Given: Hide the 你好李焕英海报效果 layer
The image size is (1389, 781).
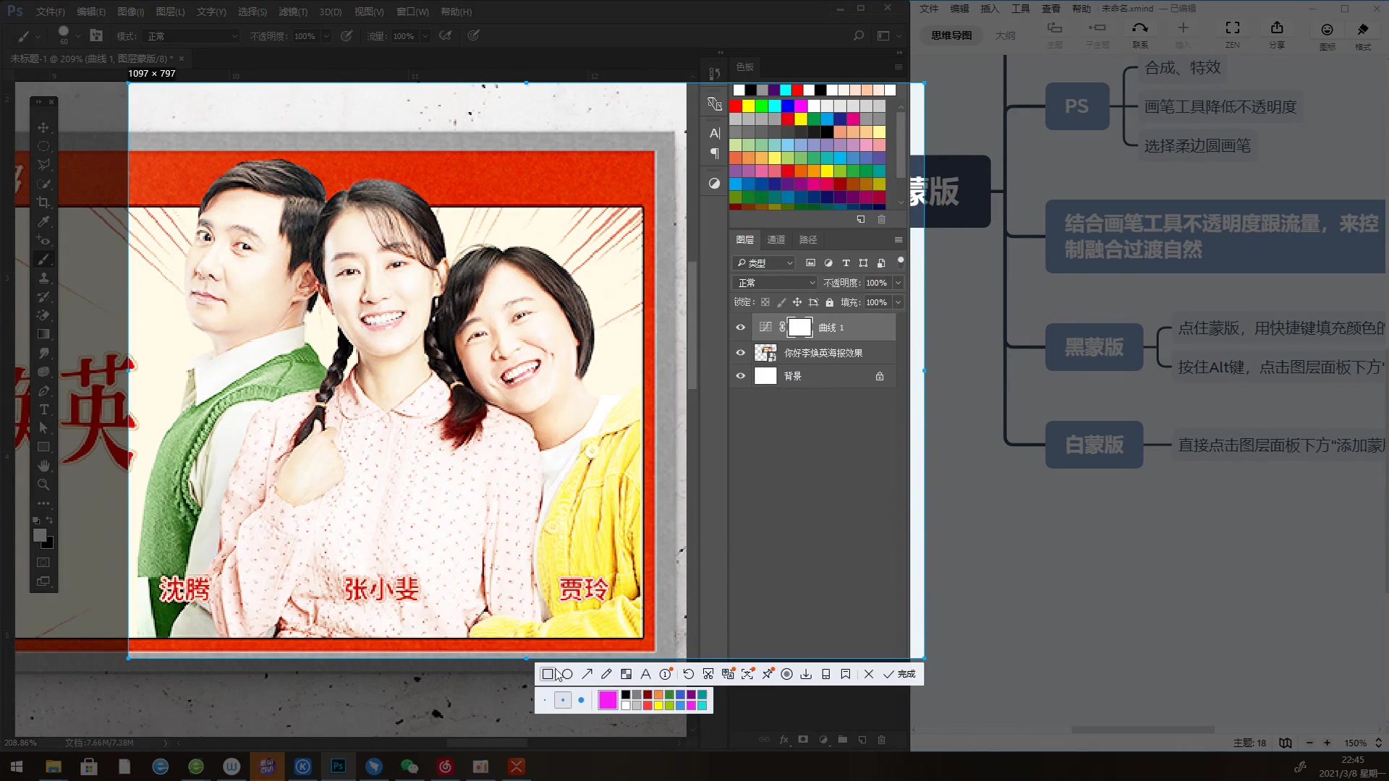Looking at the screenshot, I should point(740,353).
